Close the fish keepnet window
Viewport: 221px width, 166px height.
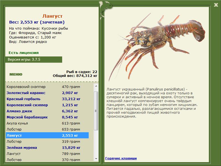[x=216, y=5]
